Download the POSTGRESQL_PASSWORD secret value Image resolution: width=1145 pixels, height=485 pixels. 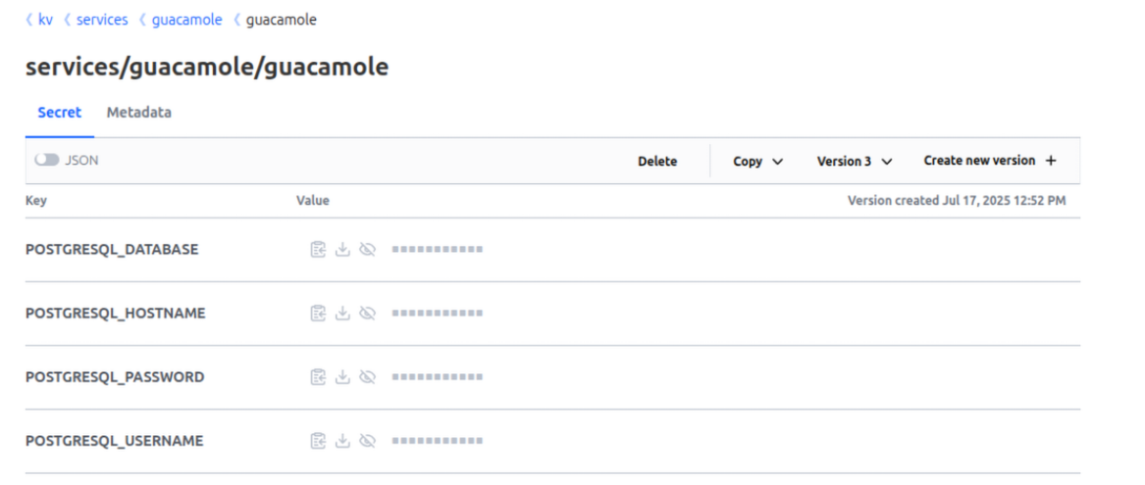(x=342, y=377)
